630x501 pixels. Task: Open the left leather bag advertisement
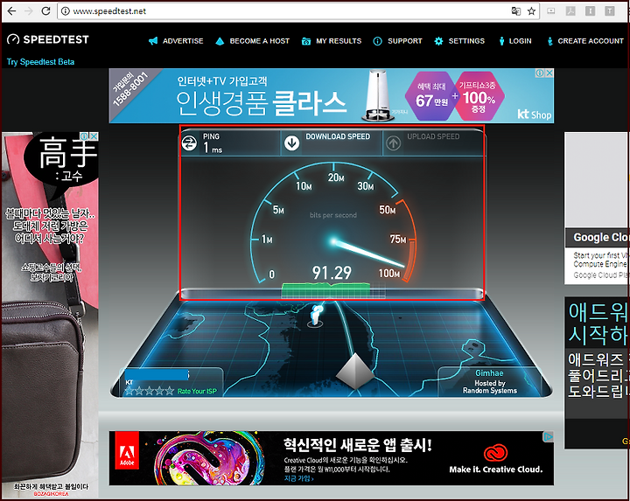(x=50, y=315)
